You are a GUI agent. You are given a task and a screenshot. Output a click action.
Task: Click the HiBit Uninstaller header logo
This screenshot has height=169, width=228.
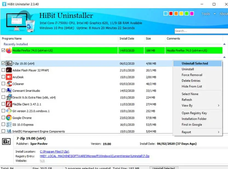[20, 22]
